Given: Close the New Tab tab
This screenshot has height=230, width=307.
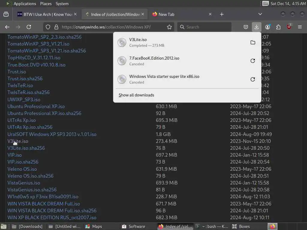Looking at the screenshot, I should [210, 14].
